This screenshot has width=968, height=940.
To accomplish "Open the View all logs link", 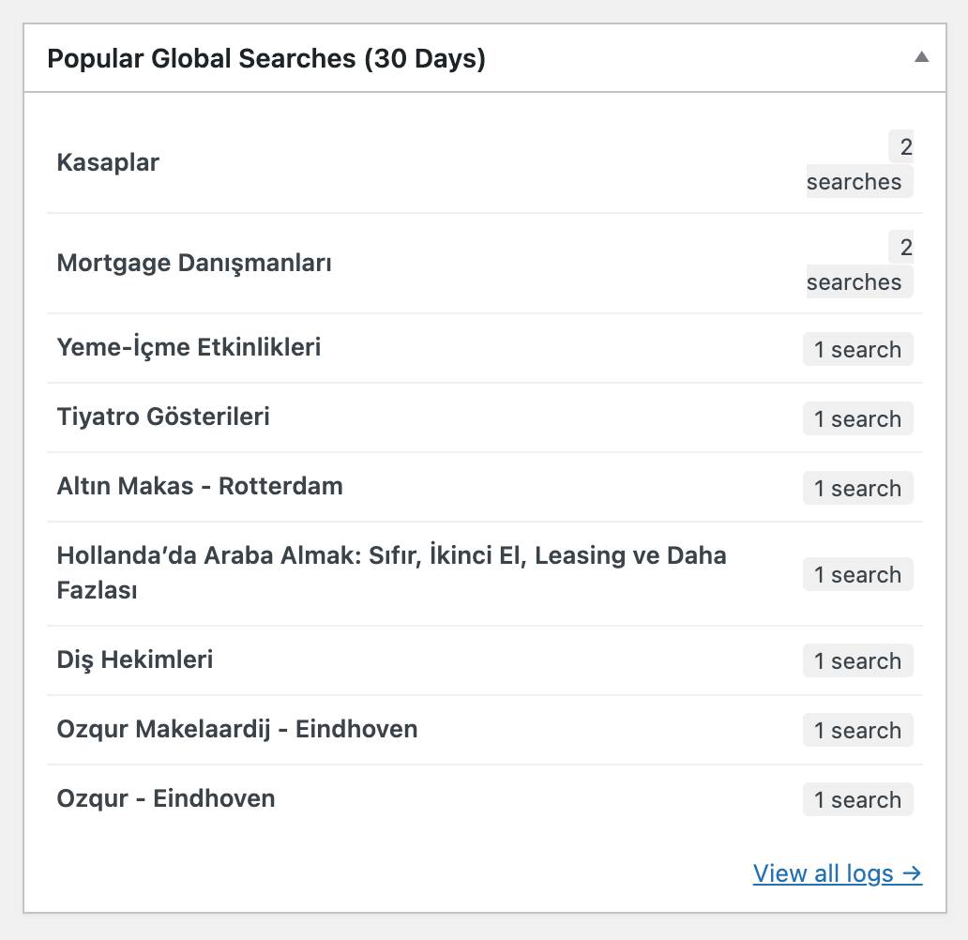I will 837,873.
